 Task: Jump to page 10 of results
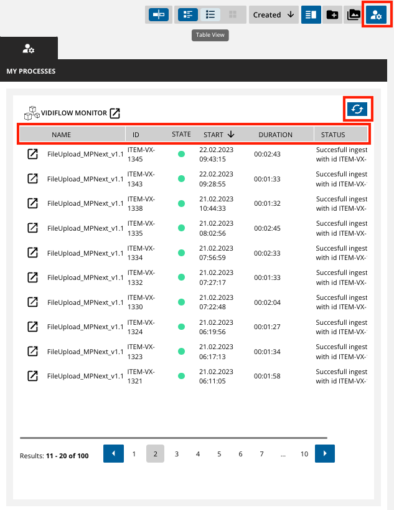click(x=304, y=454)
